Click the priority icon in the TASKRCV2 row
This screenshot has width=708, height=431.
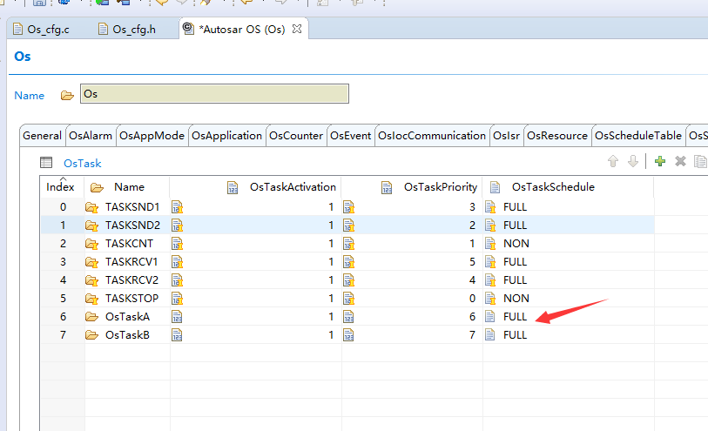point(348,280)
